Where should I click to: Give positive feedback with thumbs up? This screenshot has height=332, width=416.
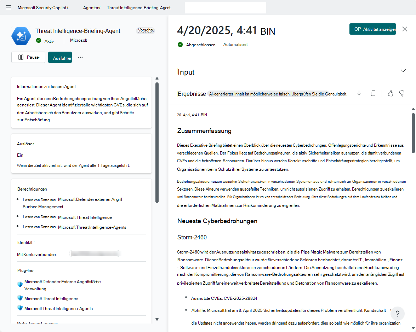pyautogui.click(x=390, y=93)
